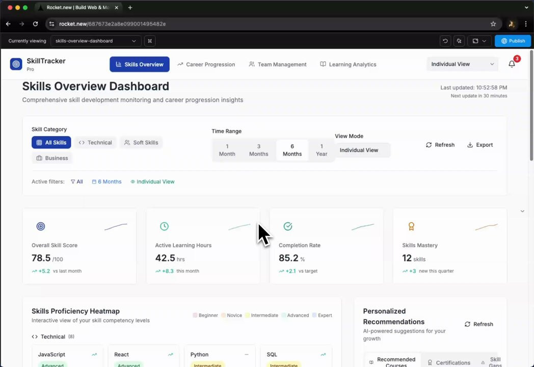The image size is (534, 367).
Task: Click the Intermediate legend color swatch
Action: (x=247, y=315)
